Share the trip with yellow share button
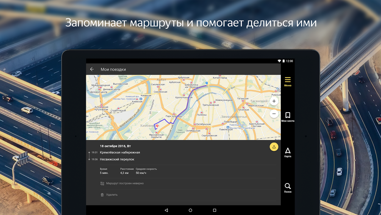 pos(274,147)
